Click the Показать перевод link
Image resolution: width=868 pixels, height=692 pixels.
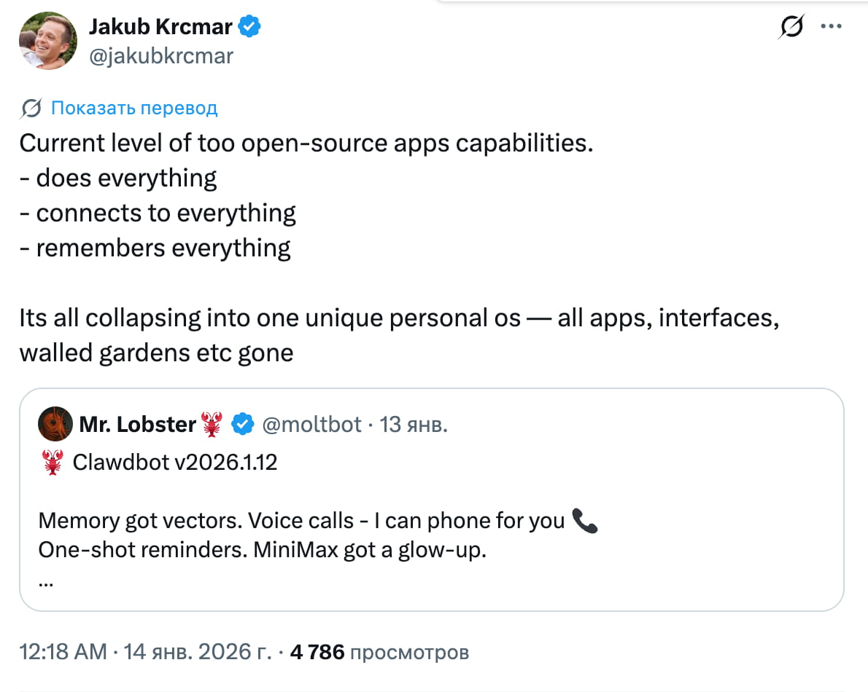[134, 109]
